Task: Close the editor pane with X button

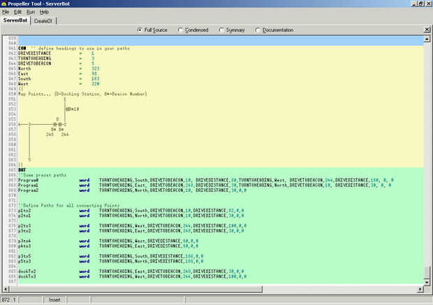Action: click(427, 29)
